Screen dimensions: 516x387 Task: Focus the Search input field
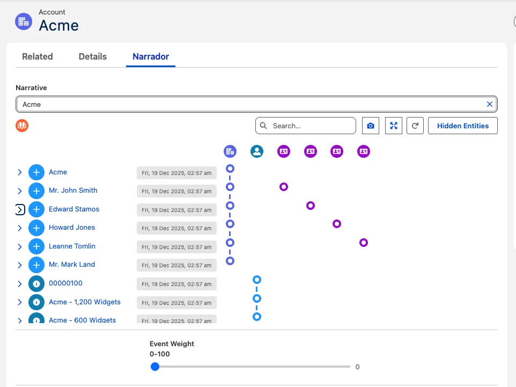(305, 126)
